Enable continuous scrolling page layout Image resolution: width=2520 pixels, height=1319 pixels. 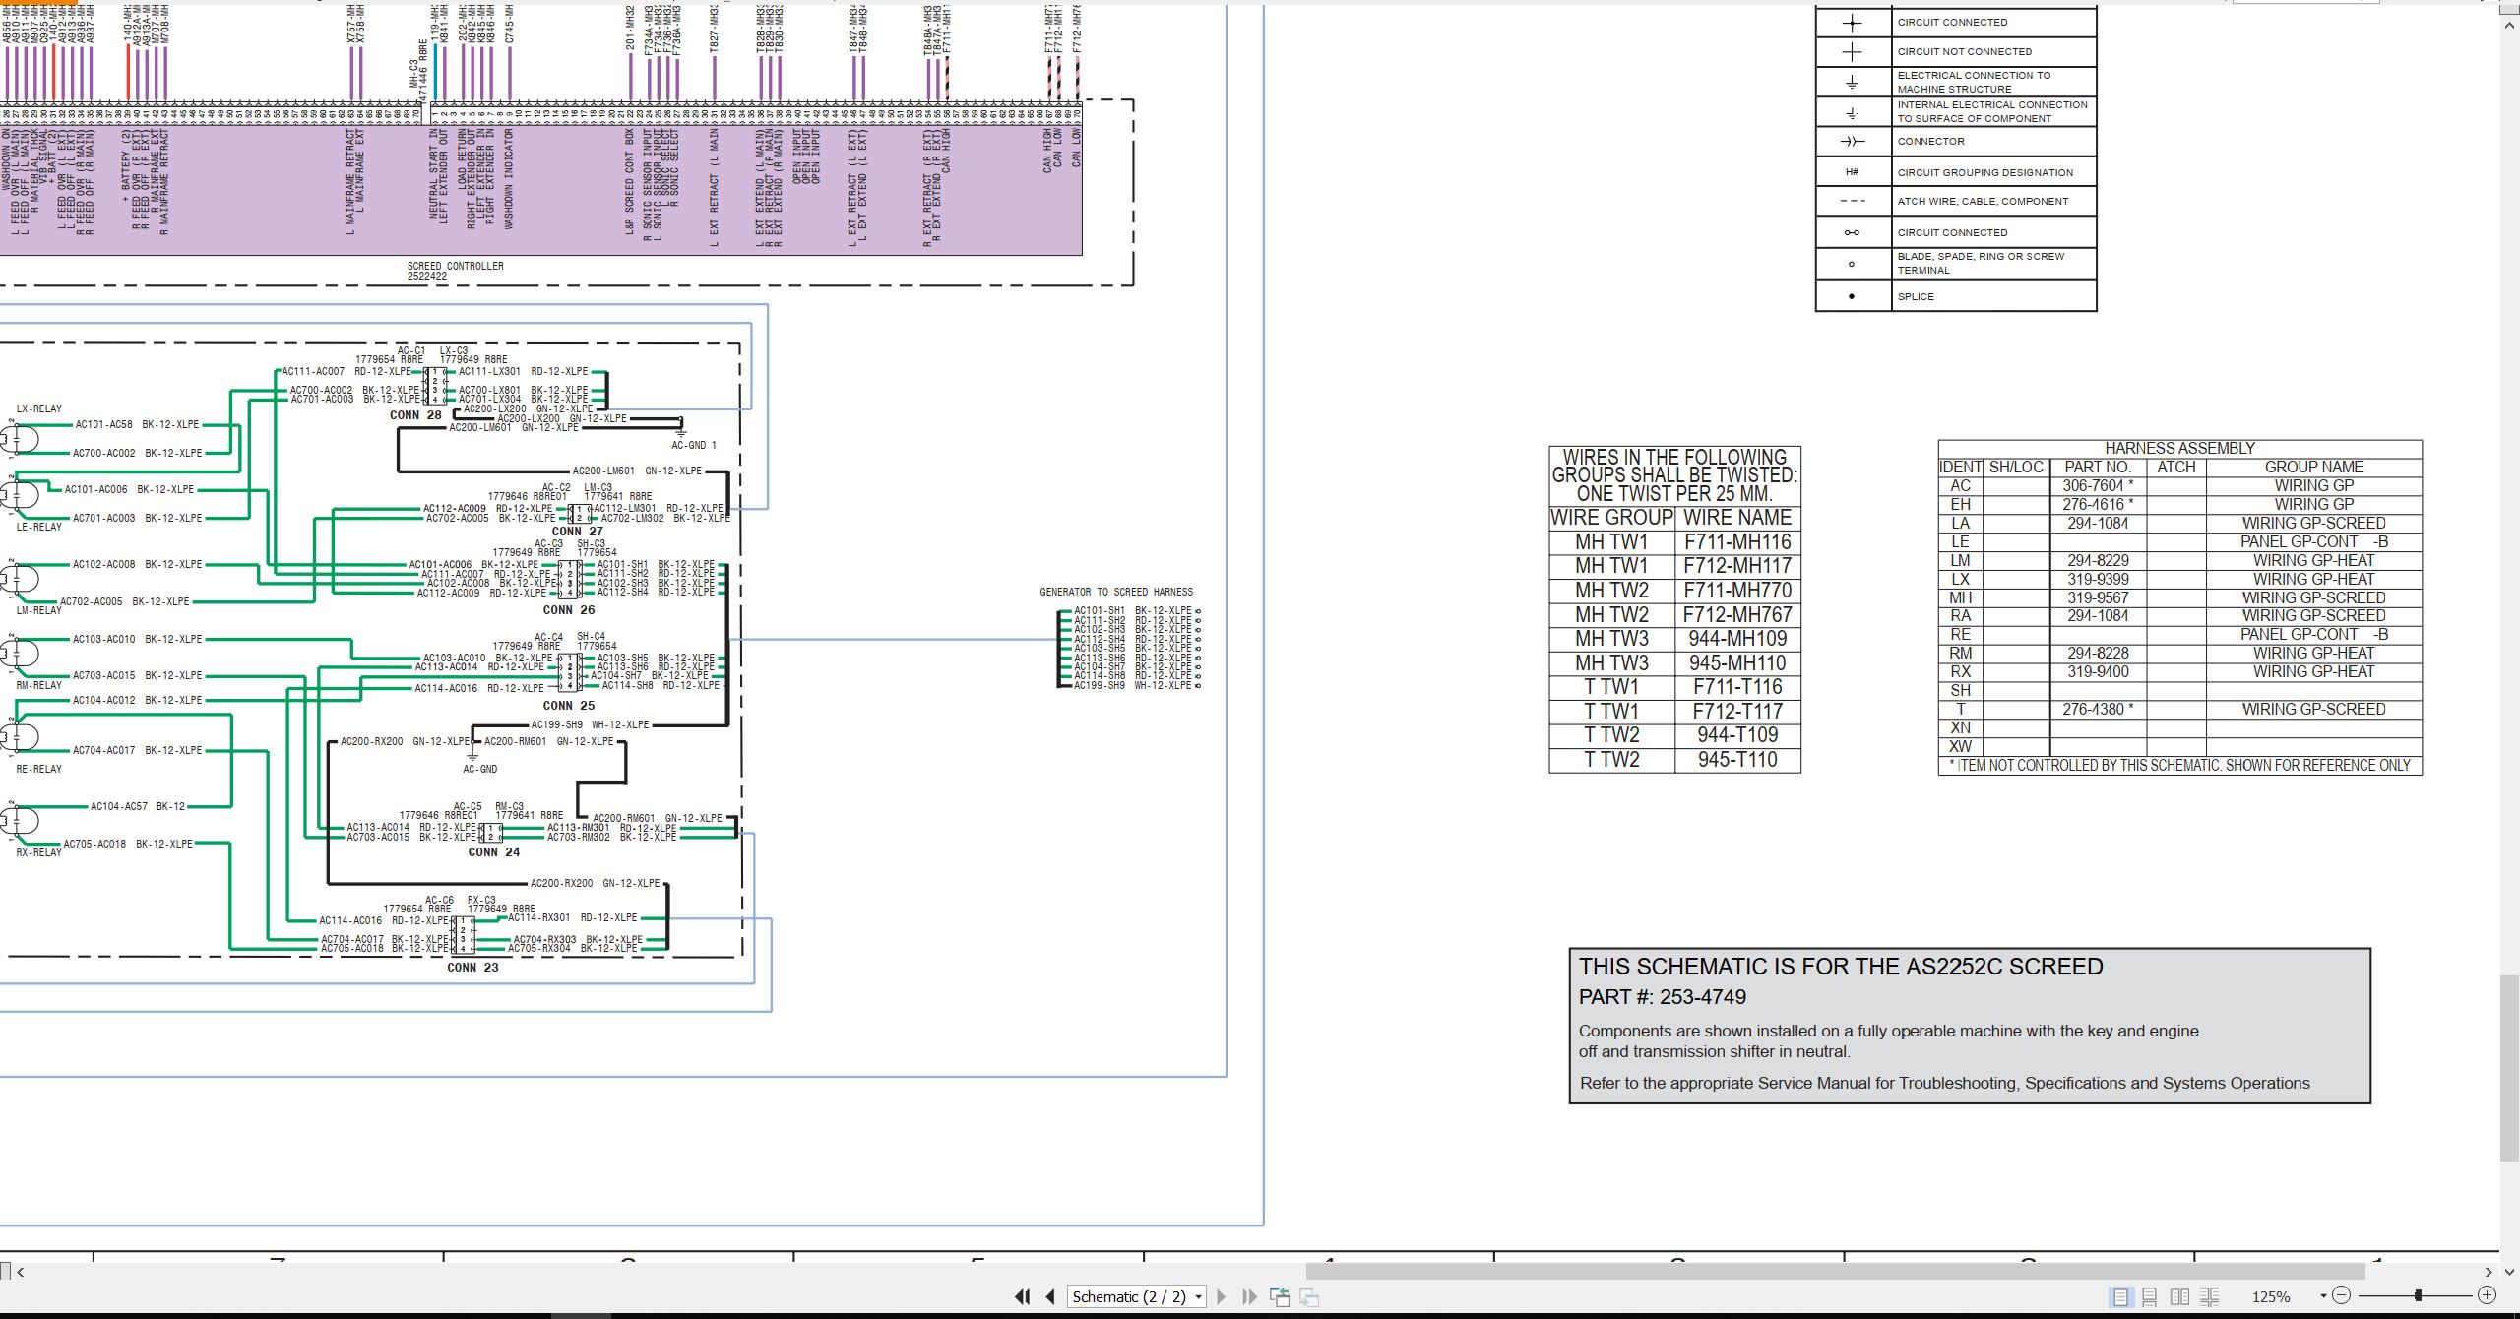[2150, 1296]
